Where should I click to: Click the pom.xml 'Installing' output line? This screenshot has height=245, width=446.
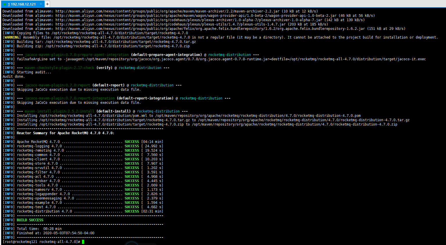click(182, 116)
